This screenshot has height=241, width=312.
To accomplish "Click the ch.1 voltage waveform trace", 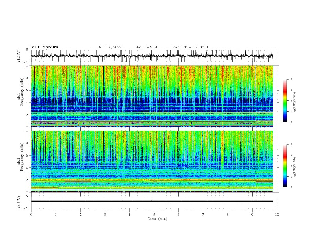I will point(152,56).
